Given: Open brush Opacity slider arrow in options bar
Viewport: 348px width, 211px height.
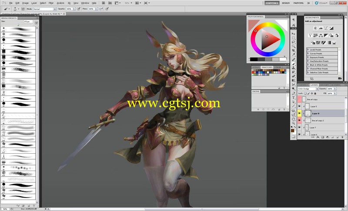Looking at the screenshot, I should pyautogui.click(x=74, y=9).
